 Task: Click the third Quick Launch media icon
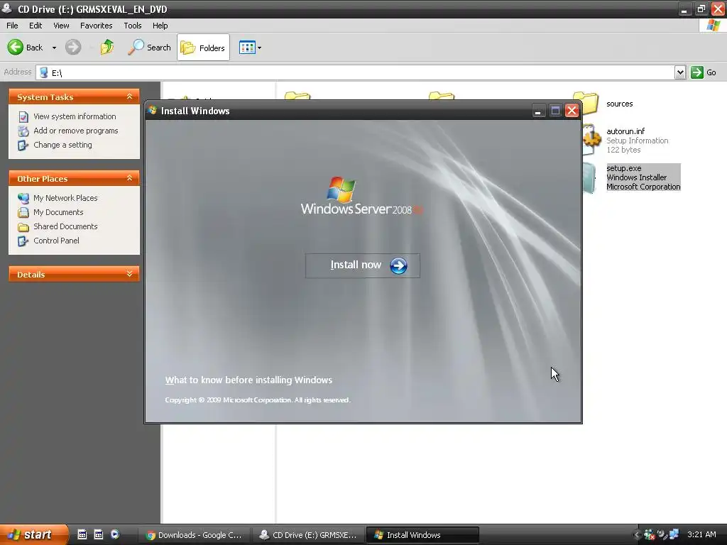[114, 534]
